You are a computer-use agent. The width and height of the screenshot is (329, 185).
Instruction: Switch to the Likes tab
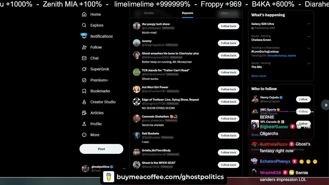[x=225, y=13]
